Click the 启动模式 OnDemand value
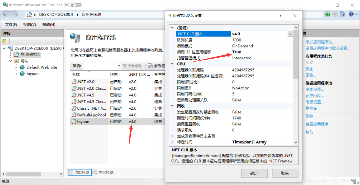Viewport: 360px width, 185px height. [x=243, y=46]
